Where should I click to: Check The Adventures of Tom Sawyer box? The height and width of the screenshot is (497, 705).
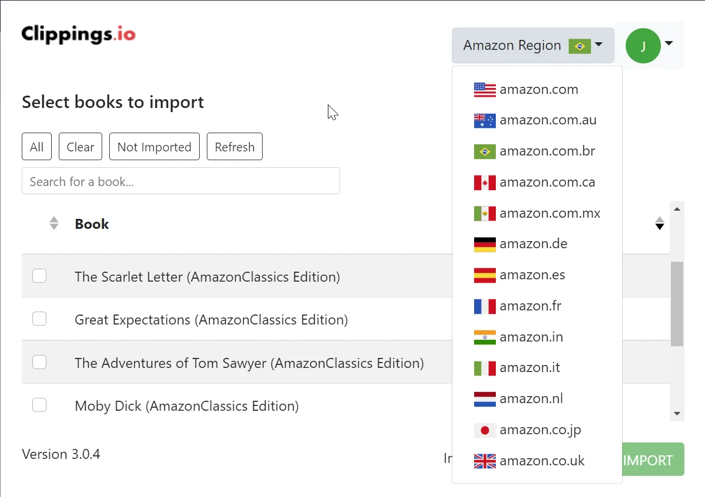(x=39, y=362)
